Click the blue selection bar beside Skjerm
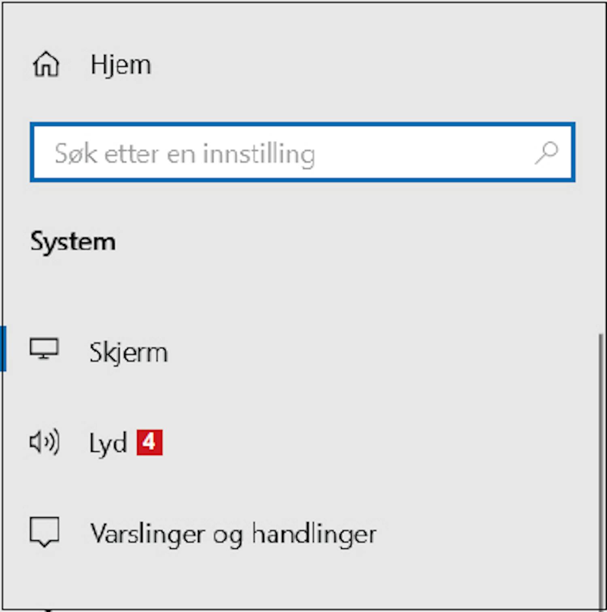This screenshot has width=607, height=612. [x=3, y=348]
